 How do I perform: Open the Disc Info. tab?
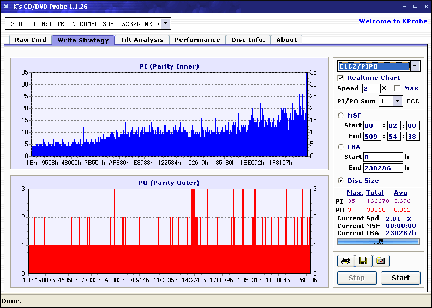click(248, 40)
